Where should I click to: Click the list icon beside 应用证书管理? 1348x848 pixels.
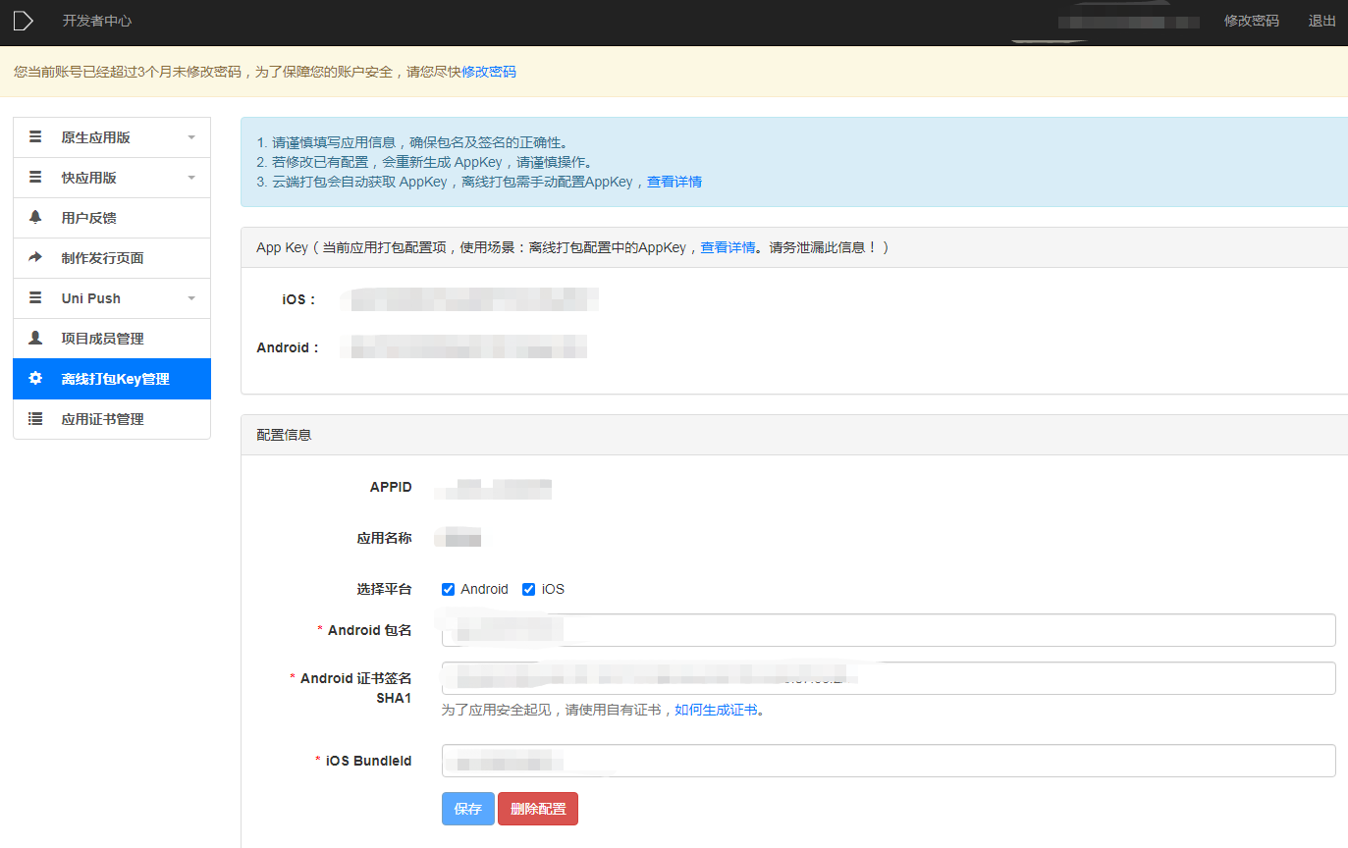click(35, 418)
